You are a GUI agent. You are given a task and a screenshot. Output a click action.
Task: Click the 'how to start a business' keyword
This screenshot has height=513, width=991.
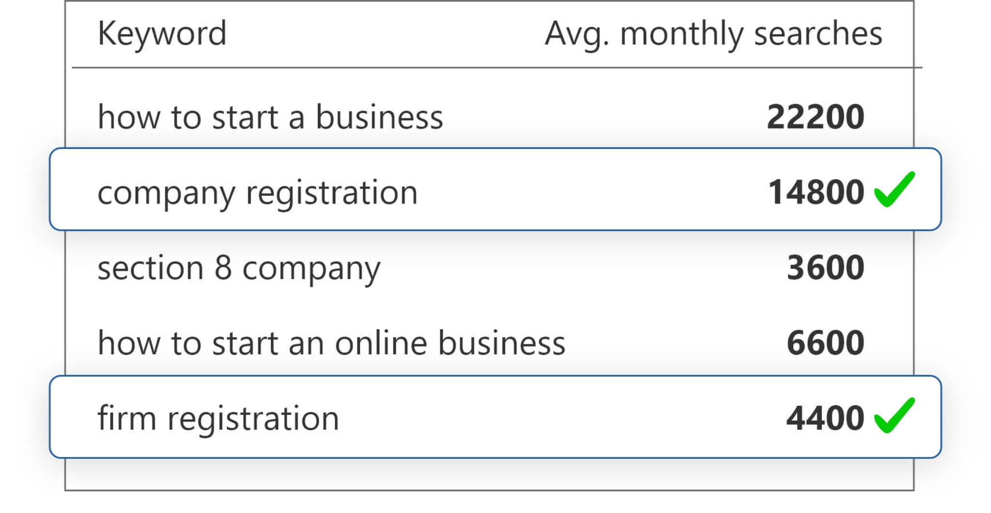pyautogui.click(x=270, y=117)
